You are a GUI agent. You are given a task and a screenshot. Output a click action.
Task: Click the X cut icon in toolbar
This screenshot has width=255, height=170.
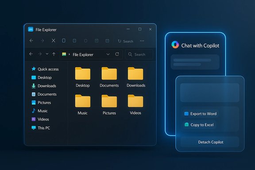(53, 41)
